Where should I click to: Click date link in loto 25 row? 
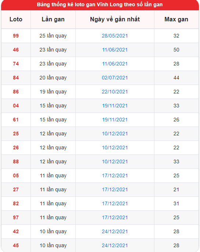(x=115, y=134)
